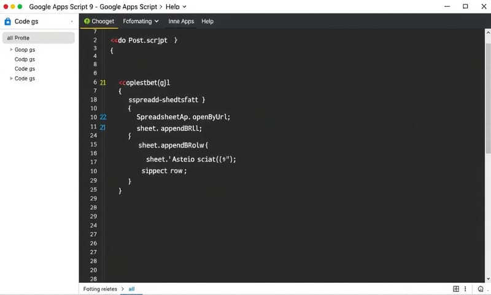Click the code line do Post.scrjpt
The image size is (491, 295).
[144, 41]
